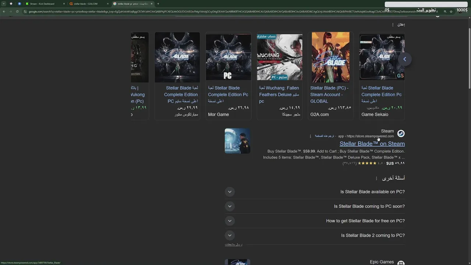This screenshot has height=265, width=471.
Task: Close the Google search tab
Action: click(x=152, y=4)
